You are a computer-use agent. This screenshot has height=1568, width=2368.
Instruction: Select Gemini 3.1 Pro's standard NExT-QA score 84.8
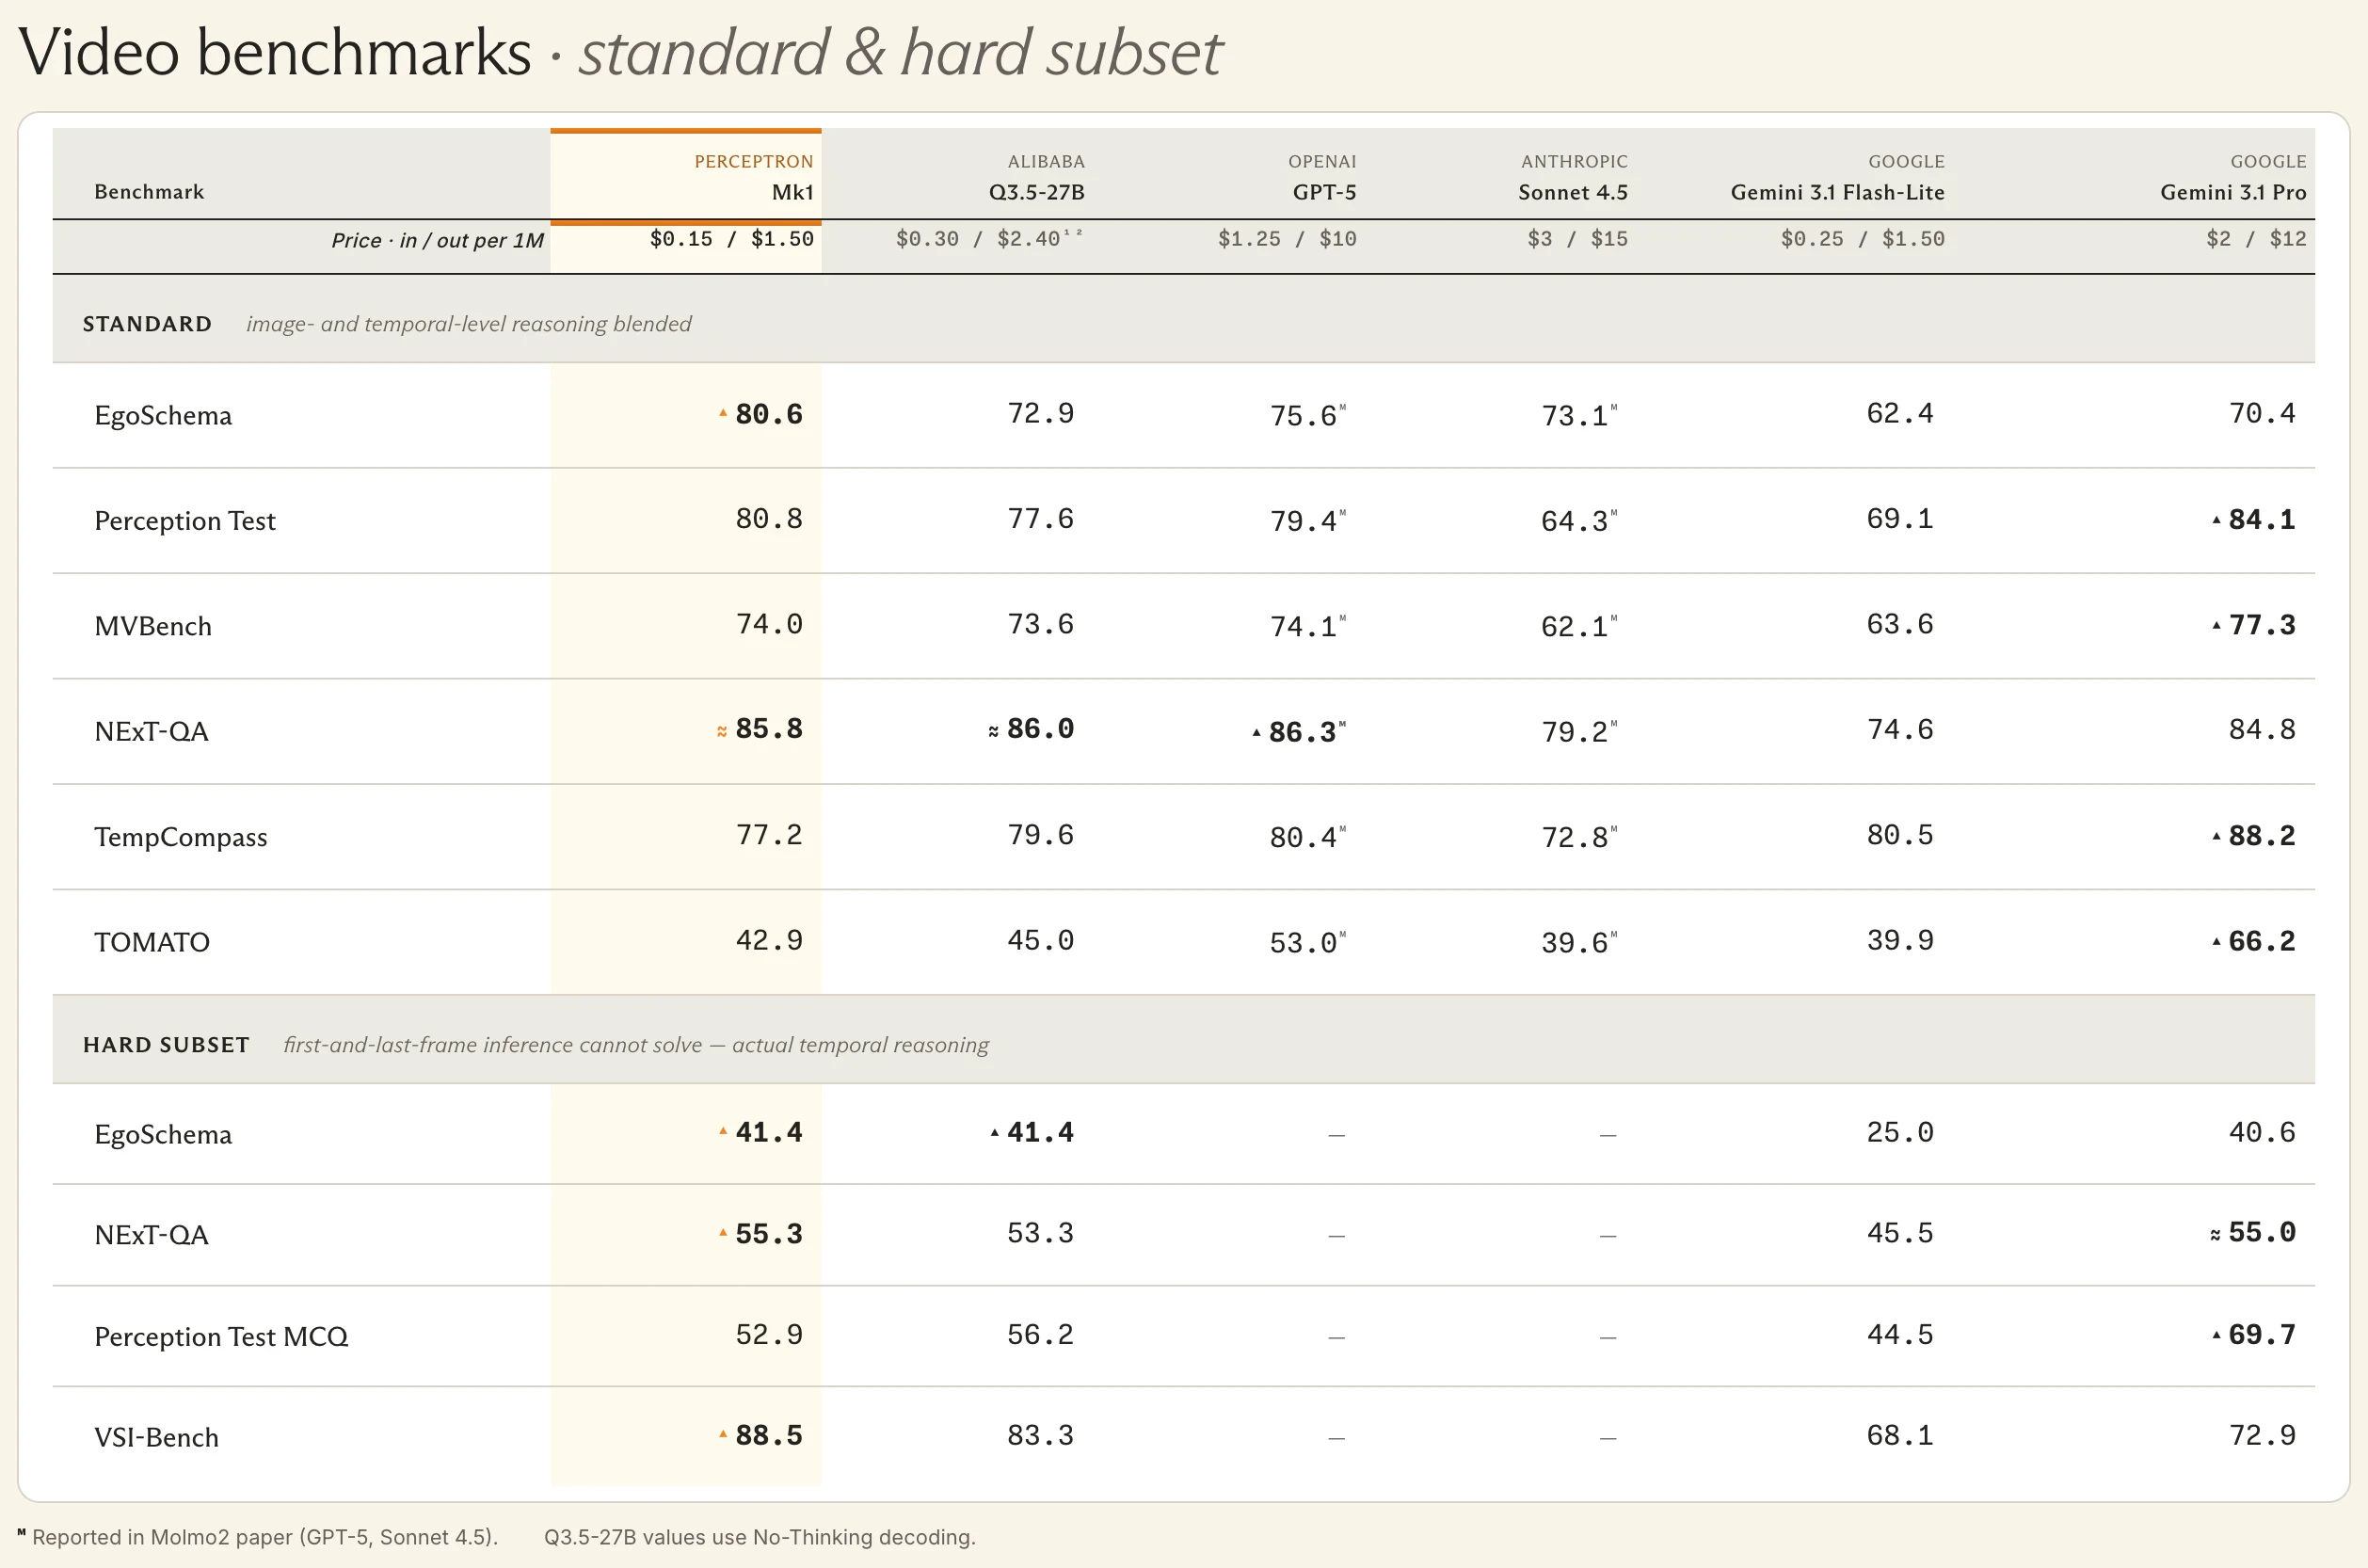[x=2262, y=729]
